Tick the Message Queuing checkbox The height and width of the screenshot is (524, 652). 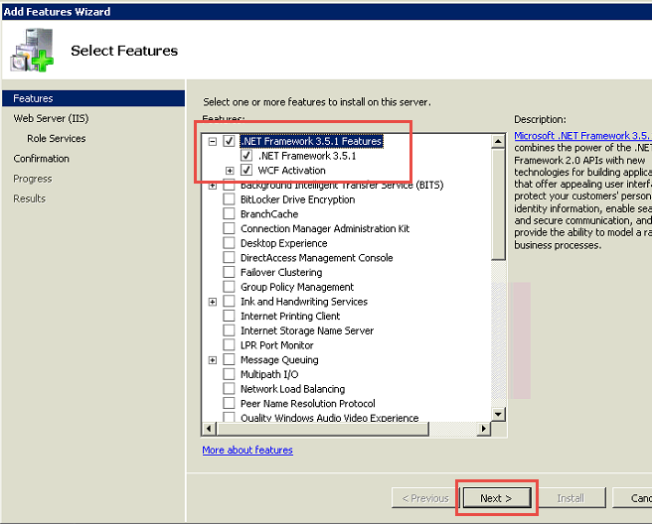[x=229, y=359]
